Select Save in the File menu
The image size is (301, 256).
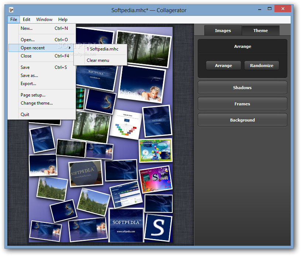point(42,67)
